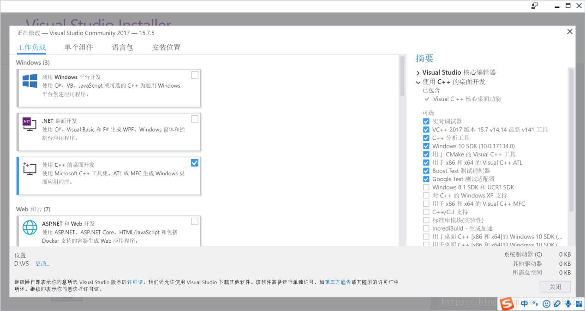Check C++/CLI 支持 option

(x=426, y=212)
